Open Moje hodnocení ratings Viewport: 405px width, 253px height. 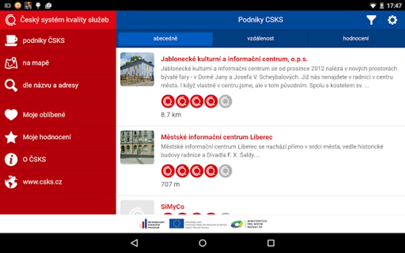click(x=58, y=137)
